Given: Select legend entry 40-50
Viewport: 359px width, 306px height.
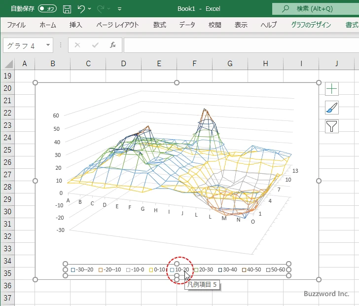Looking at the screenshot, I should click(252, 269).
